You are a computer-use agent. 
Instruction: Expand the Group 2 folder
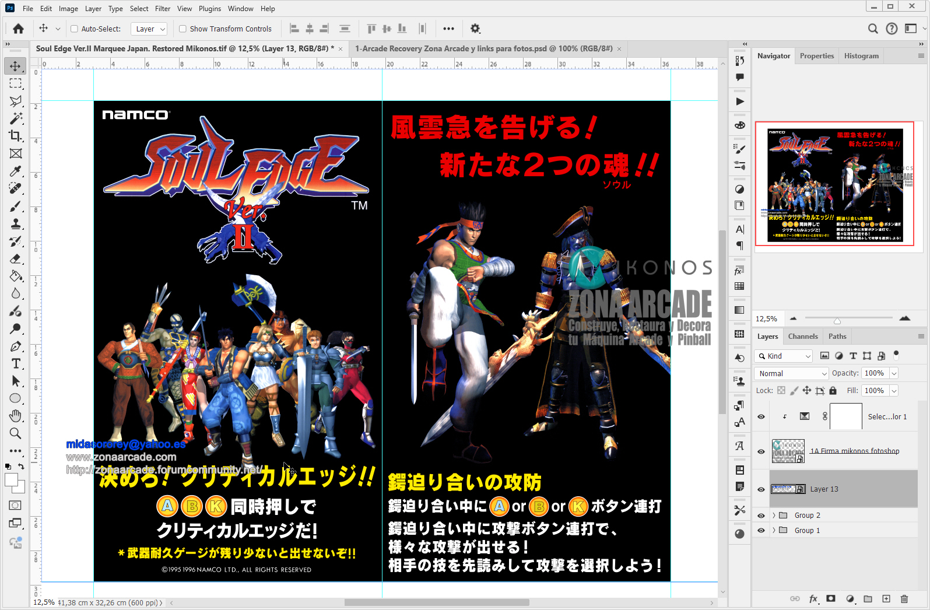(x=774, y=516)
